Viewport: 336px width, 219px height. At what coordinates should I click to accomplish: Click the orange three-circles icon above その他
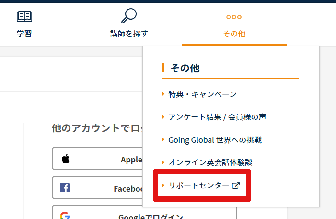click(x=234, y=17)
